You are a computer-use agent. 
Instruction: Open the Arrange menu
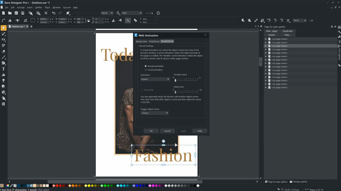pyautogui.click(x=20, y=7)
